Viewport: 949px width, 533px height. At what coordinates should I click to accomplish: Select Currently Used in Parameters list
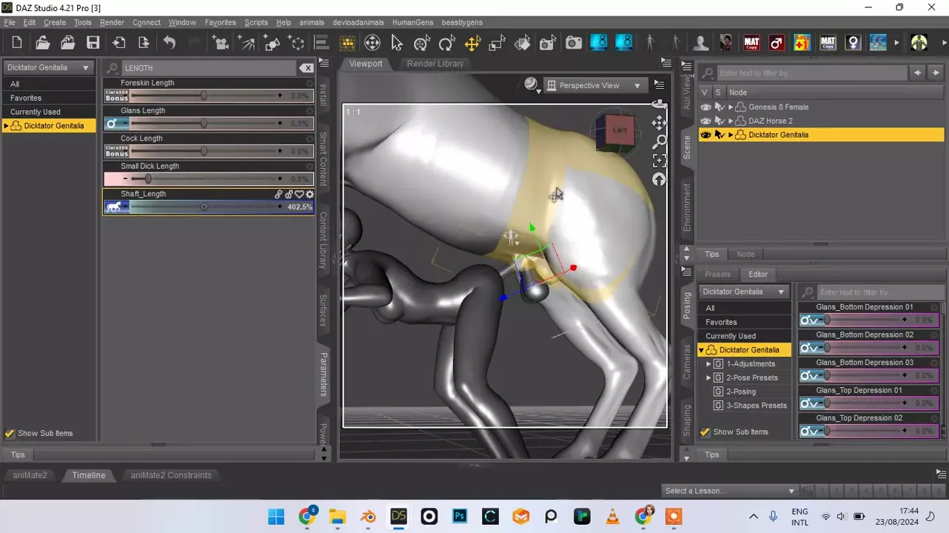(36, 112)
